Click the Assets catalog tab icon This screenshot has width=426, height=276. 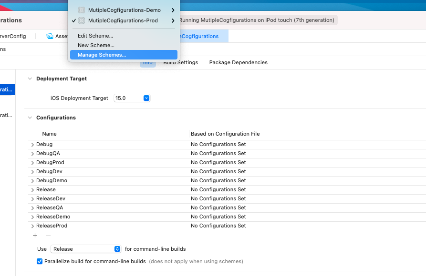point(50,36)
